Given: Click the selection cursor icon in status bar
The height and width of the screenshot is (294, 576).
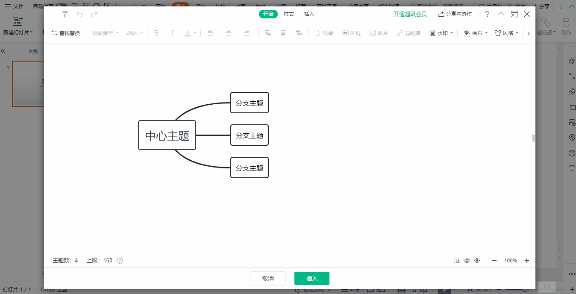Looking at the screenshot, I should tap(457, 261).
